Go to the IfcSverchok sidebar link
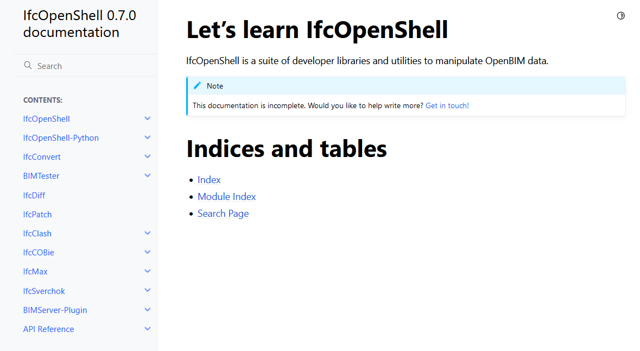Image resolution: width=640 pixels, height=351 pixels. [44, 291]
